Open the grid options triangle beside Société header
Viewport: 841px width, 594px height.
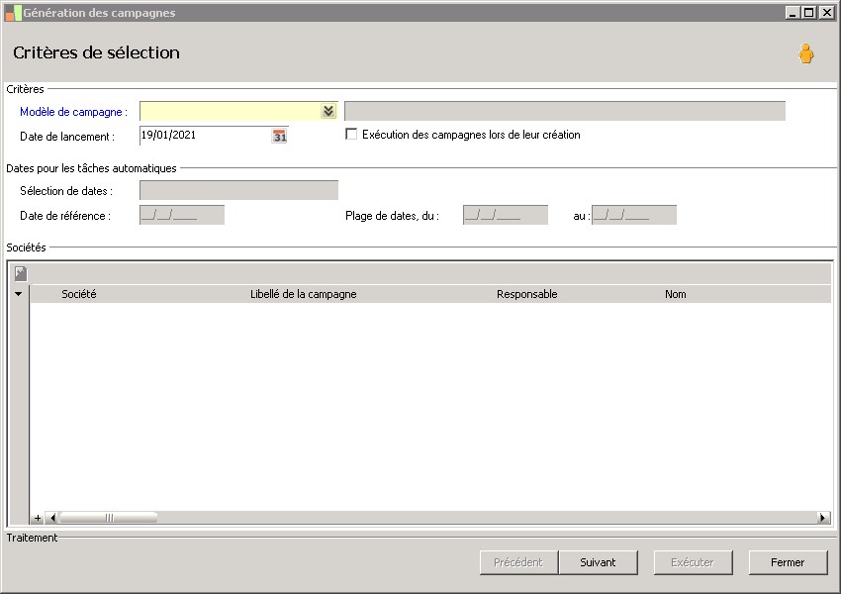click(18, 294)
